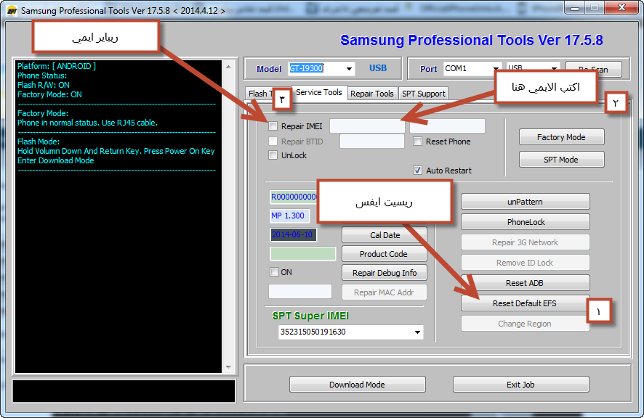Click the SPT app icon in title bar
This screenshot has width=644, height=418.
pos(12,11)
